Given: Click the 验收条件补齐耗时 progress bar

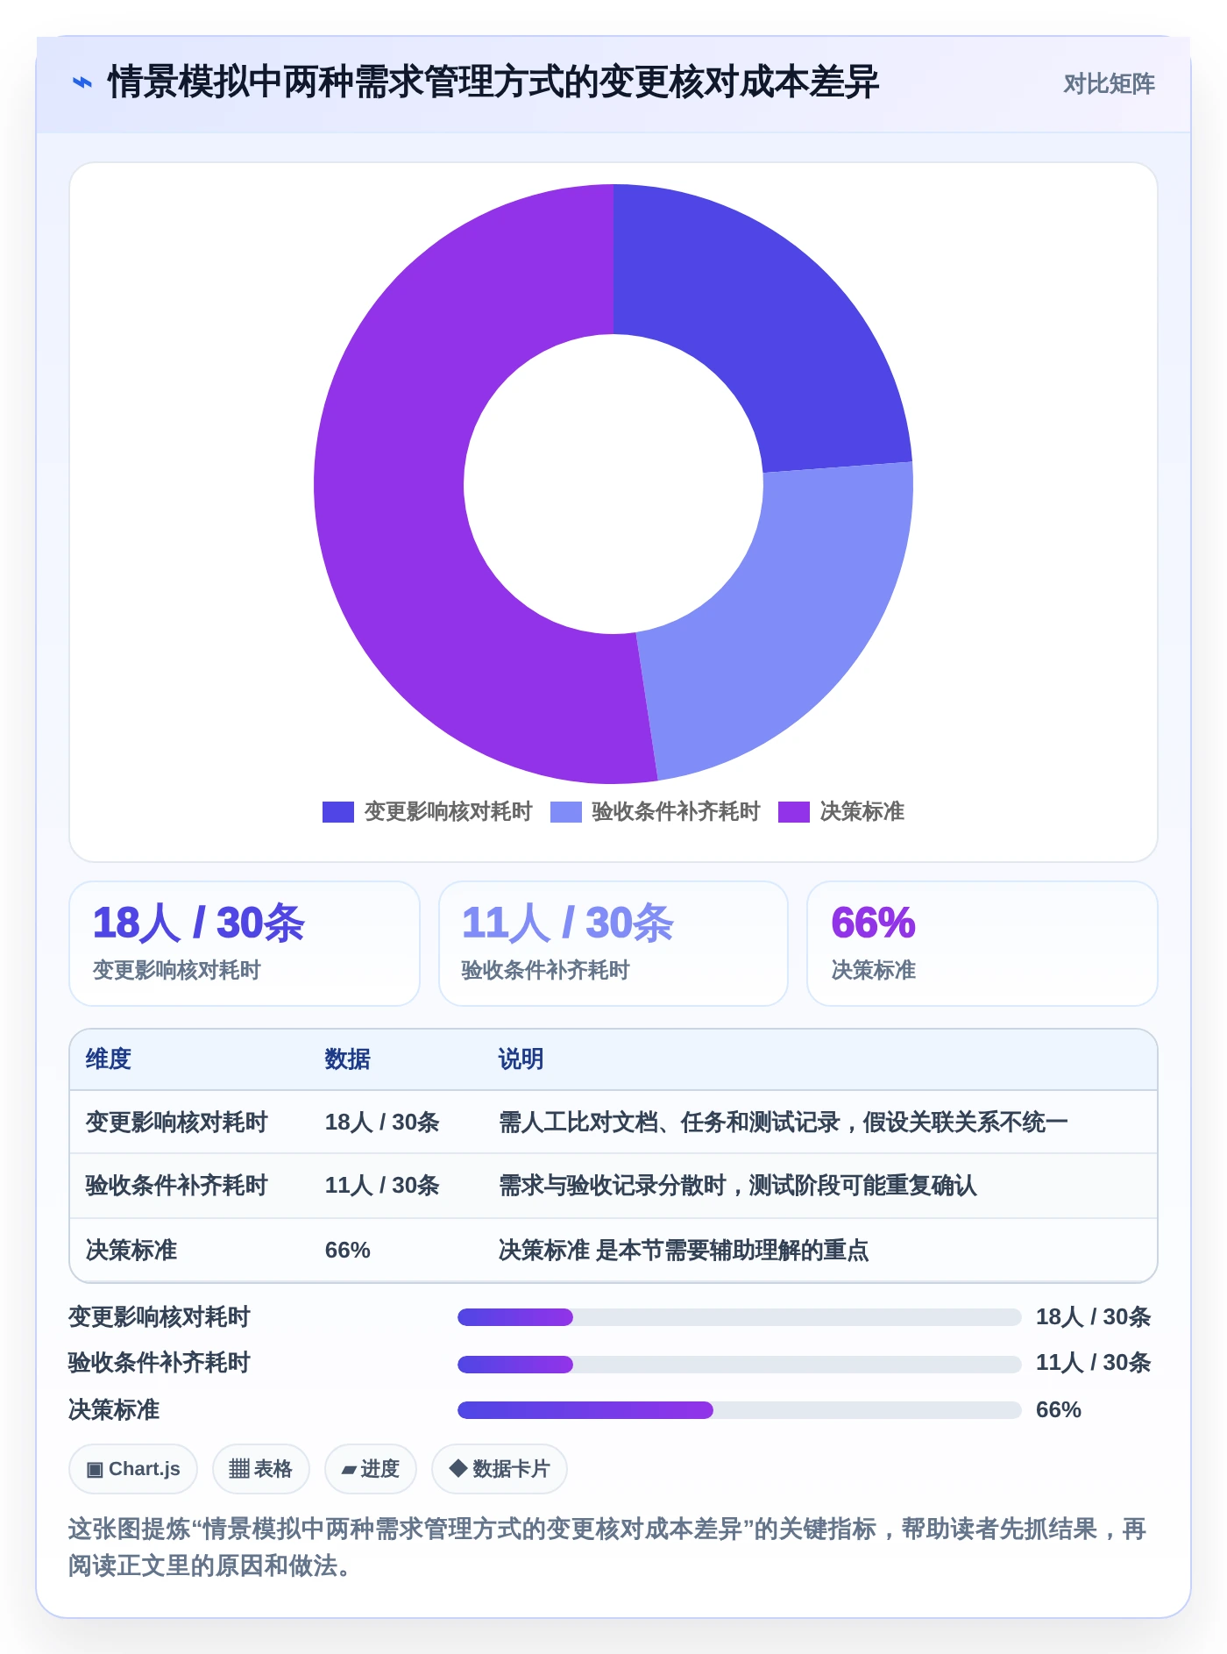Looking at the screenshot, I should pos(740,1364).
